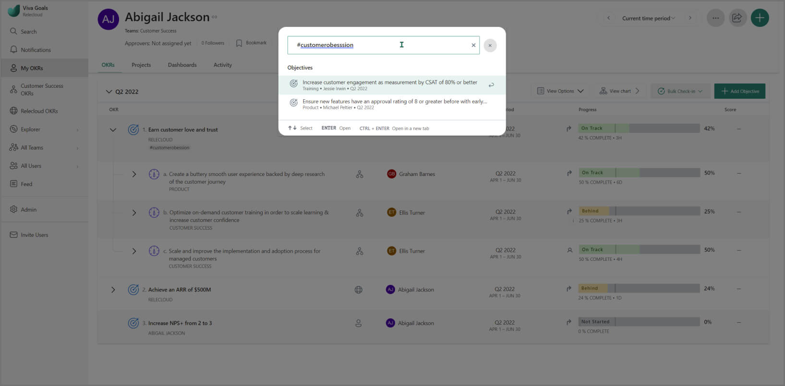The height and width of the screenshot is (386, 785).
Task: Open Search from the sidebar
Action: tap(23, 32)
